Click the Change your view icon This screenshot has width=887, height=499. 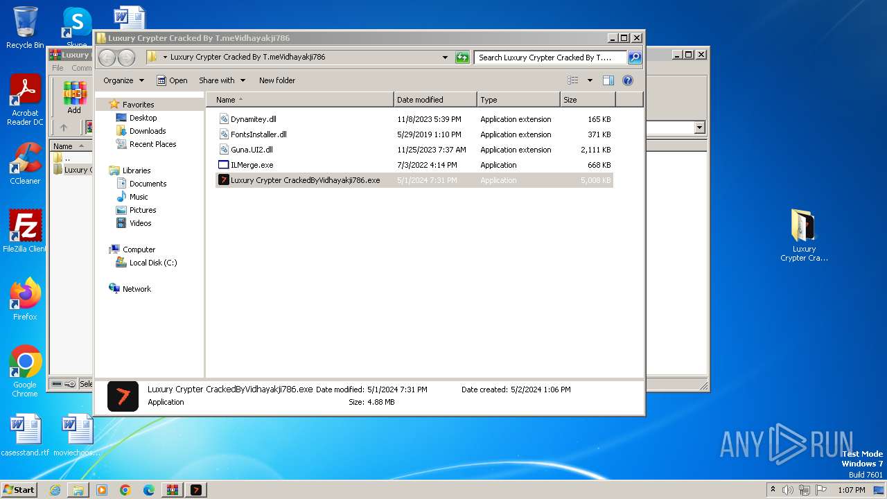click(572, 80)
